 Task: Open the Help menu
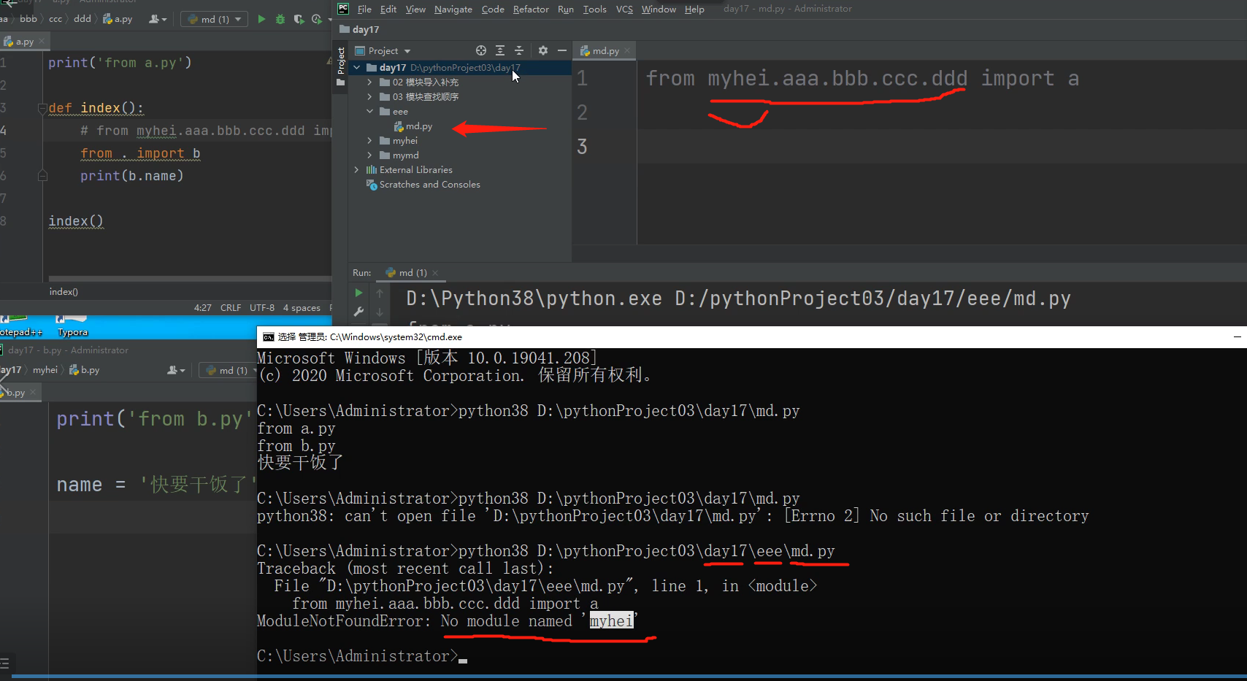pos(694,9)
